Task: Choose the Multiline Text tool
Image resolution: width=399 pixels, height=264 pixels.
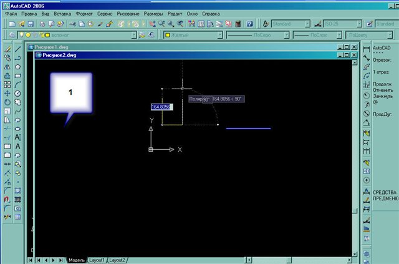Action: point(18,137)
